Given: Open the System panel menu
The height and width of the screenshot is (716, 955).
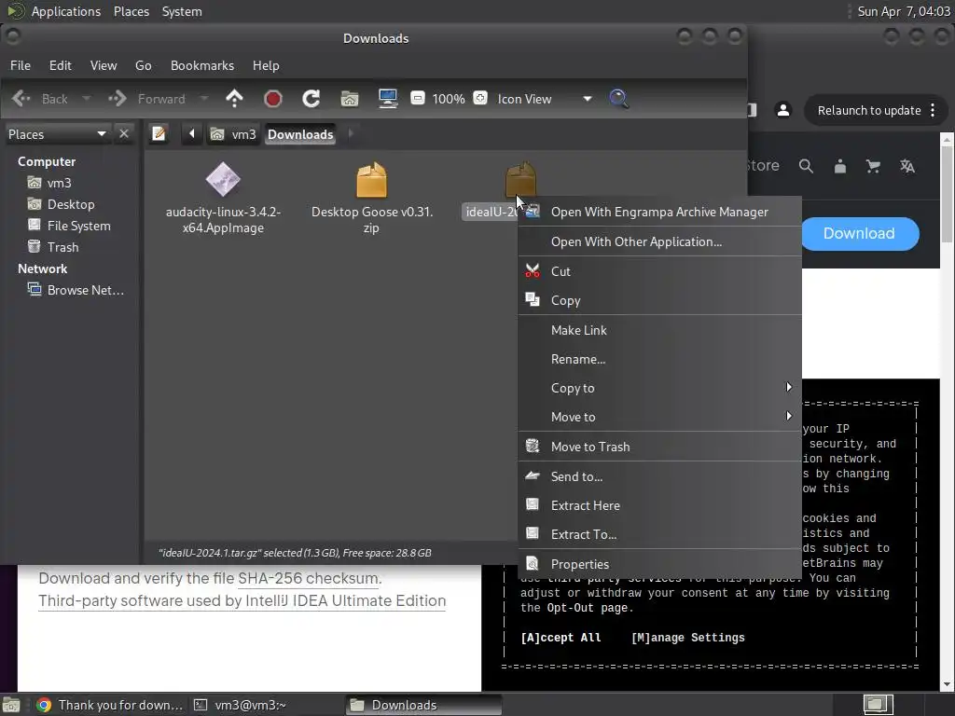Looking at the screenshot, I should [x=182, y=11].
